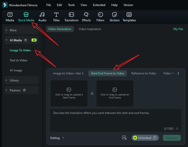Screen dimensions: 188x147
Task: Open the Effects panel icon
Action: coord(86,15)
